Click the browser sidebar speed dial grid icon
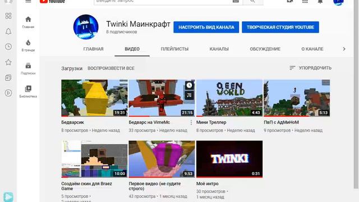Image resolution: width=359 pixels, height=202 pixels. point(8,16)
